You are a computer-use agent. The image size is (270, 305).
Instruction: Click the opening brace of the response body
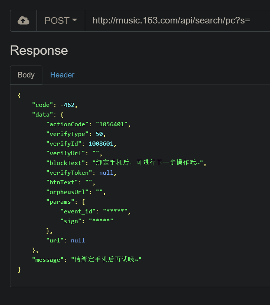click(19, 95)
